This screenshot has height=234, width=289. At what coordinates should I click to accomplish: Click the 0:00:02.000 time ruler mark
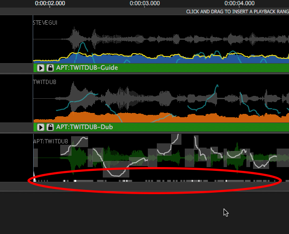point(50,3)
